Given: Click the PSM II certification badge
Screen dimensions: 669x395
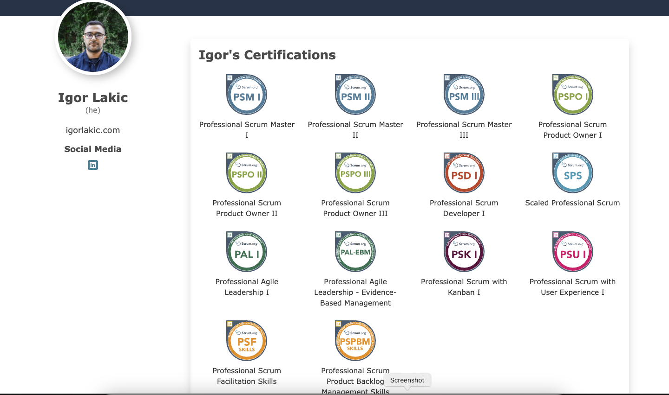Looking at the screenshot, I should point(355,95).
